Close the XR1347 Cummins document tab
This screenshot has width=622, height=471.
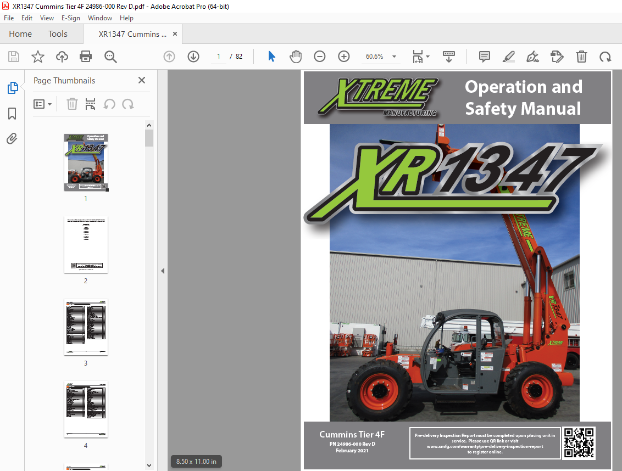pos(175,34)
